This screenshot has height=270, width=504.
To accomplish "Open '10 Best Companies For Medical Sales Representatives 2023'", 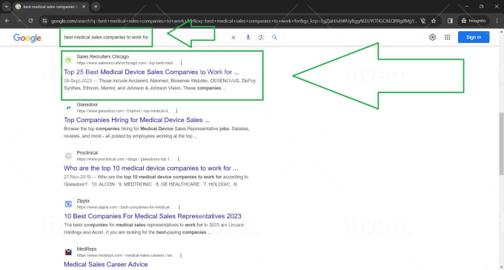I will click(x=153, y=216).
